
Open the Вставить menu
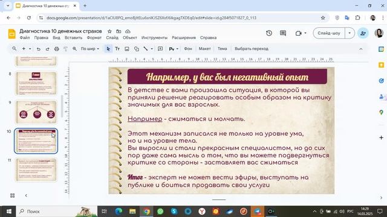[x=73, y=37]
